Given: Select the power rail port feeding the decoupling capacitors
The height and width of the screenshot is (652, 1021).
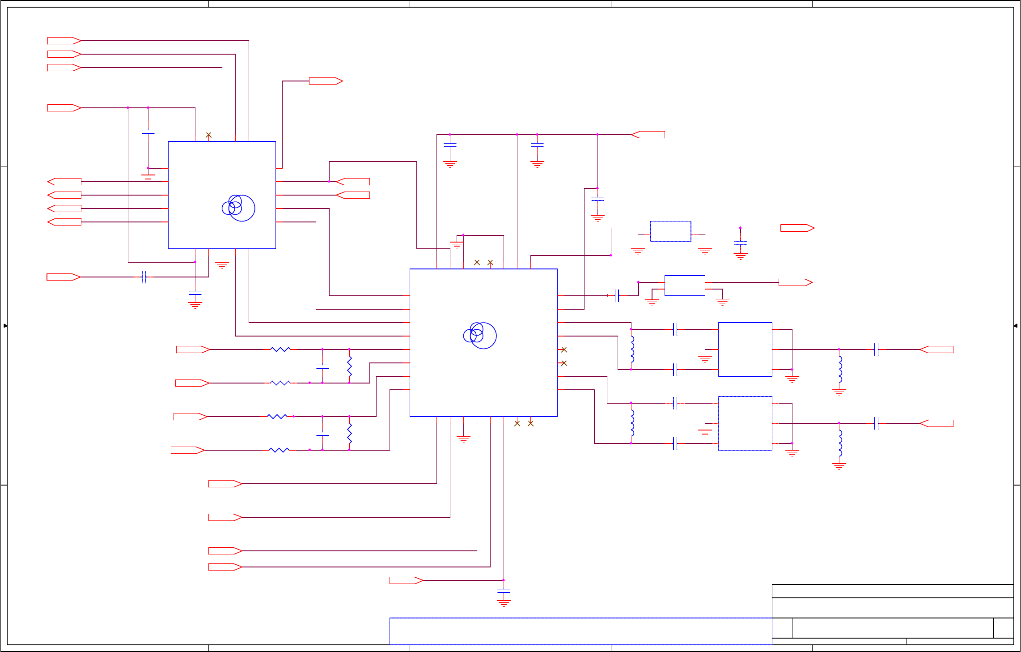Looking at the screenshot, I should click(648, 135).
